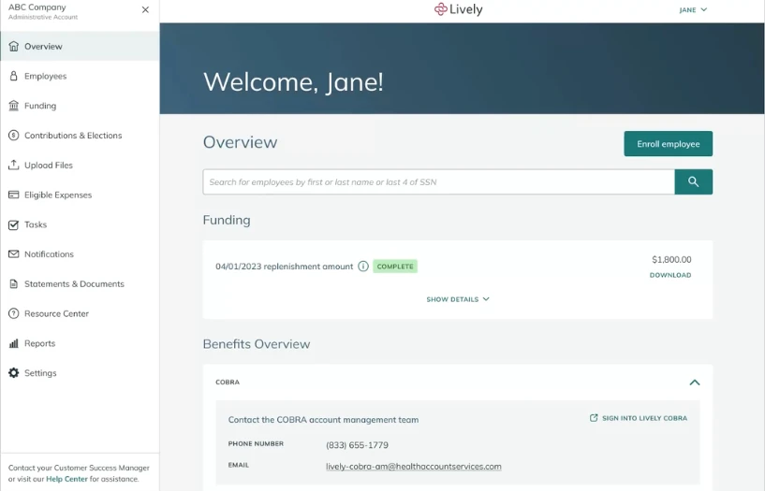Open the Resource Center

[x=80, y=313]
